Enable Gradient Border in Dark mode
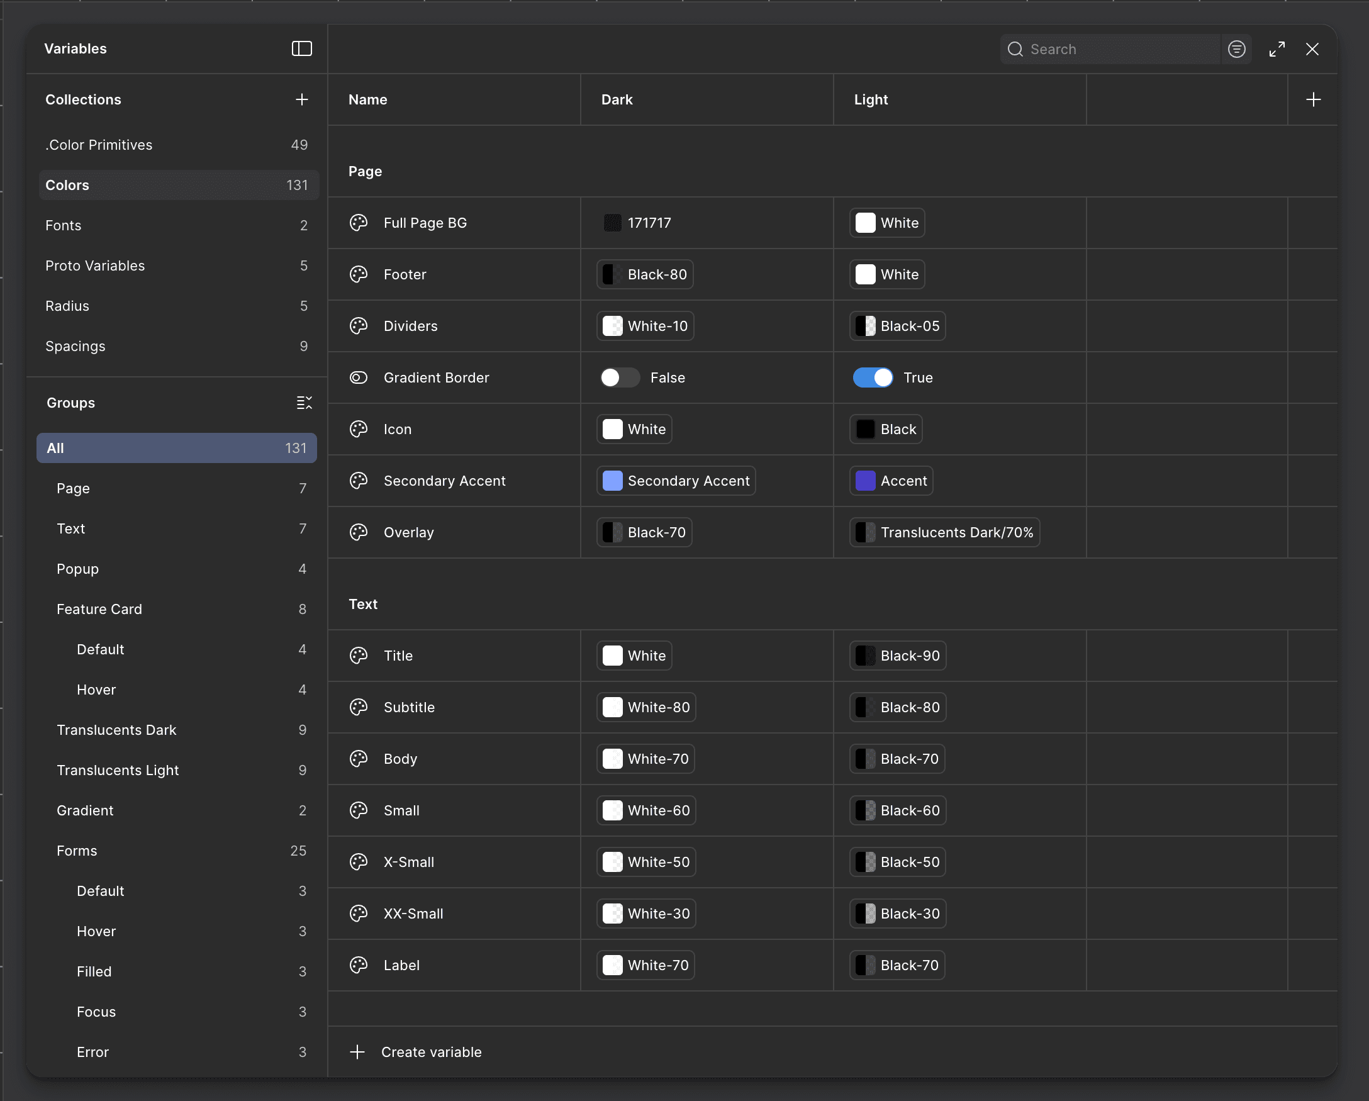This screenshot has height=1101, width=1369. click(620, 377)
